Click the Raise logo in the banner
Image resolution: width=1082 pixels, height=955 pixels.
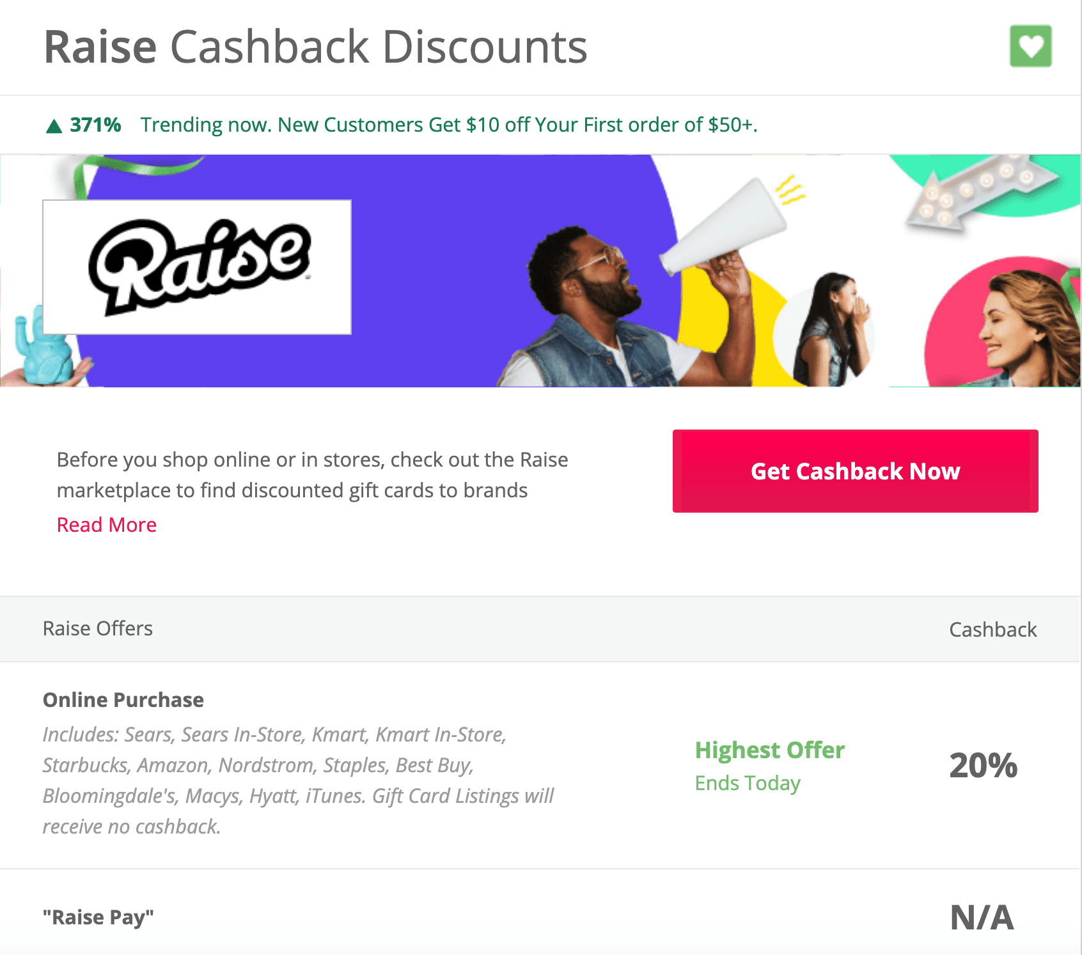click(197, 267)
